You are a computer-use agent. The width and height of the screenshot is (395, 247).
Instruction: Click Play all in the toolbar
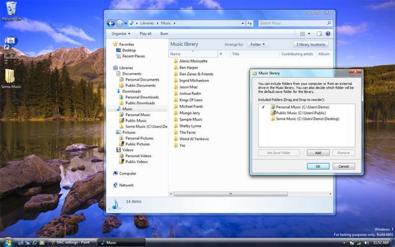145,34
